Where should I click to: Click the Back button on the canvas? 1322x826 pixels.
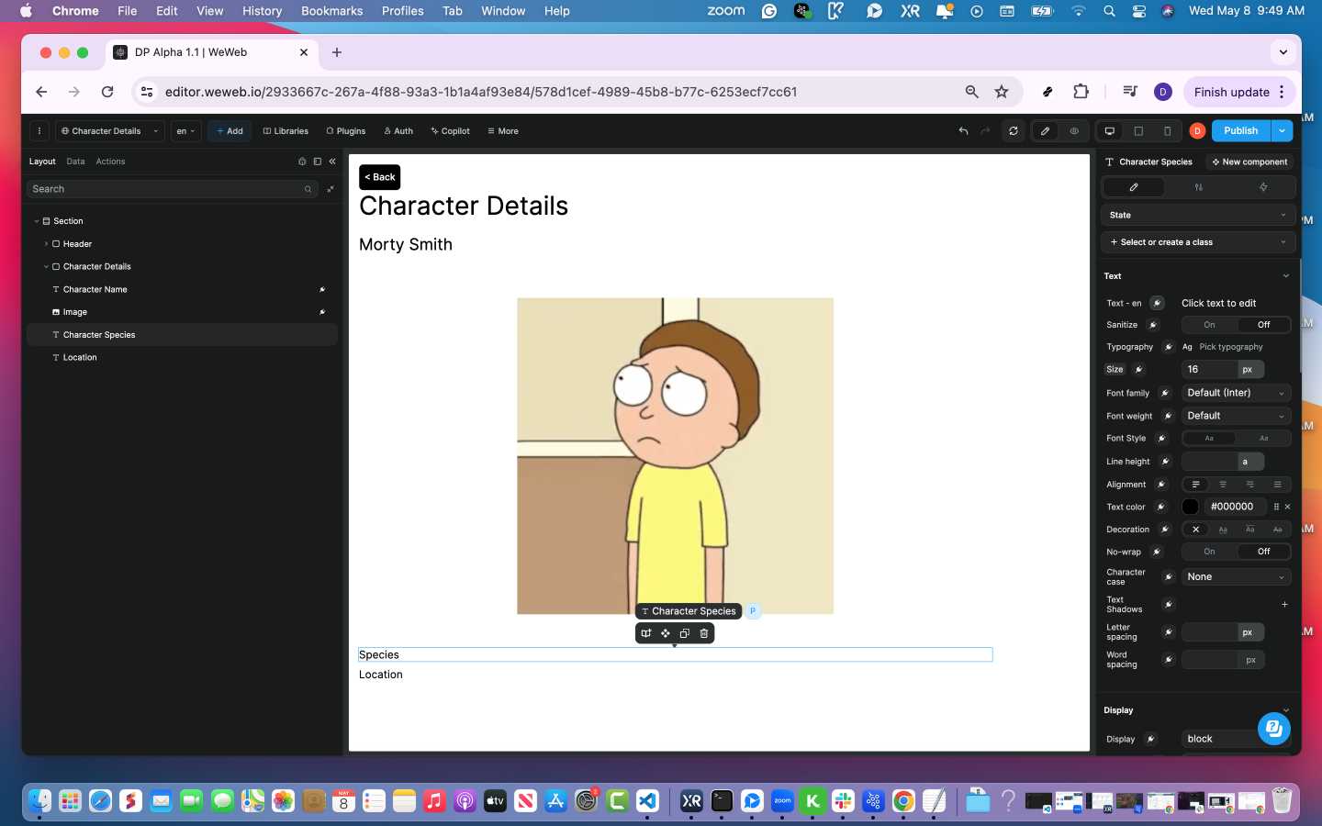point(380,177)
